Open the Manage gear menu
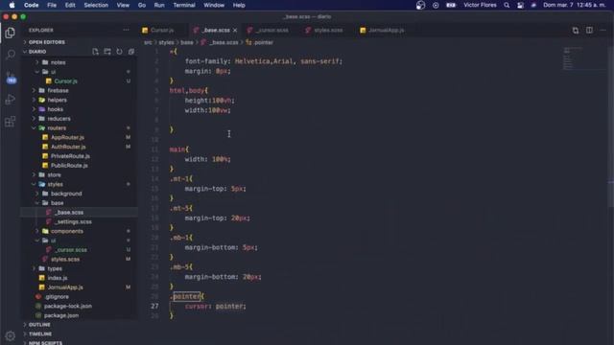This screenshot has width=614, height=345. (x=11, y=335)
